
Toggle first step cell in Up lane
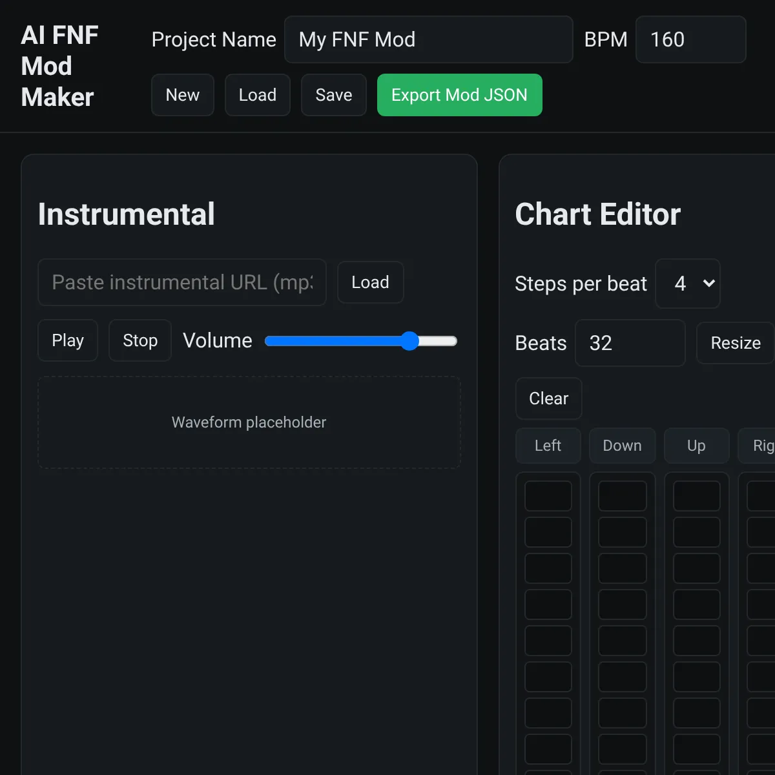[697, 496]
